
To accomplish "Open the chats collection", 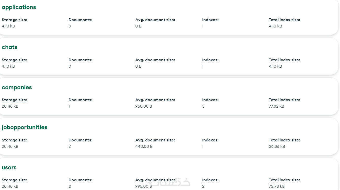I will 10,47.
